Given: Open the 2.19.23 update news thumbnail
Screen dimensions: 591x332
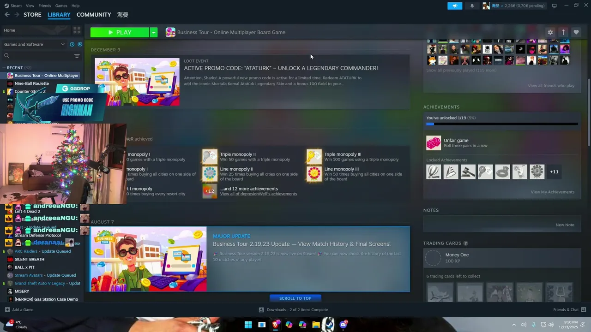Looking at the screenshot, I should (x=149, y=259).
